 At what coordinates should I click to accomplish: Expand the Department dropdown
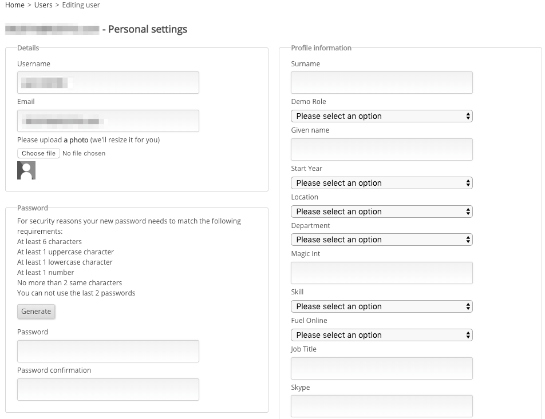(381, 240)
